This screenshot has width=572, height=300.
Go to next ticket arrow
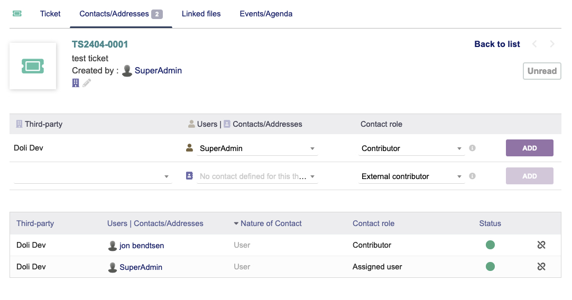pos(552,44)
